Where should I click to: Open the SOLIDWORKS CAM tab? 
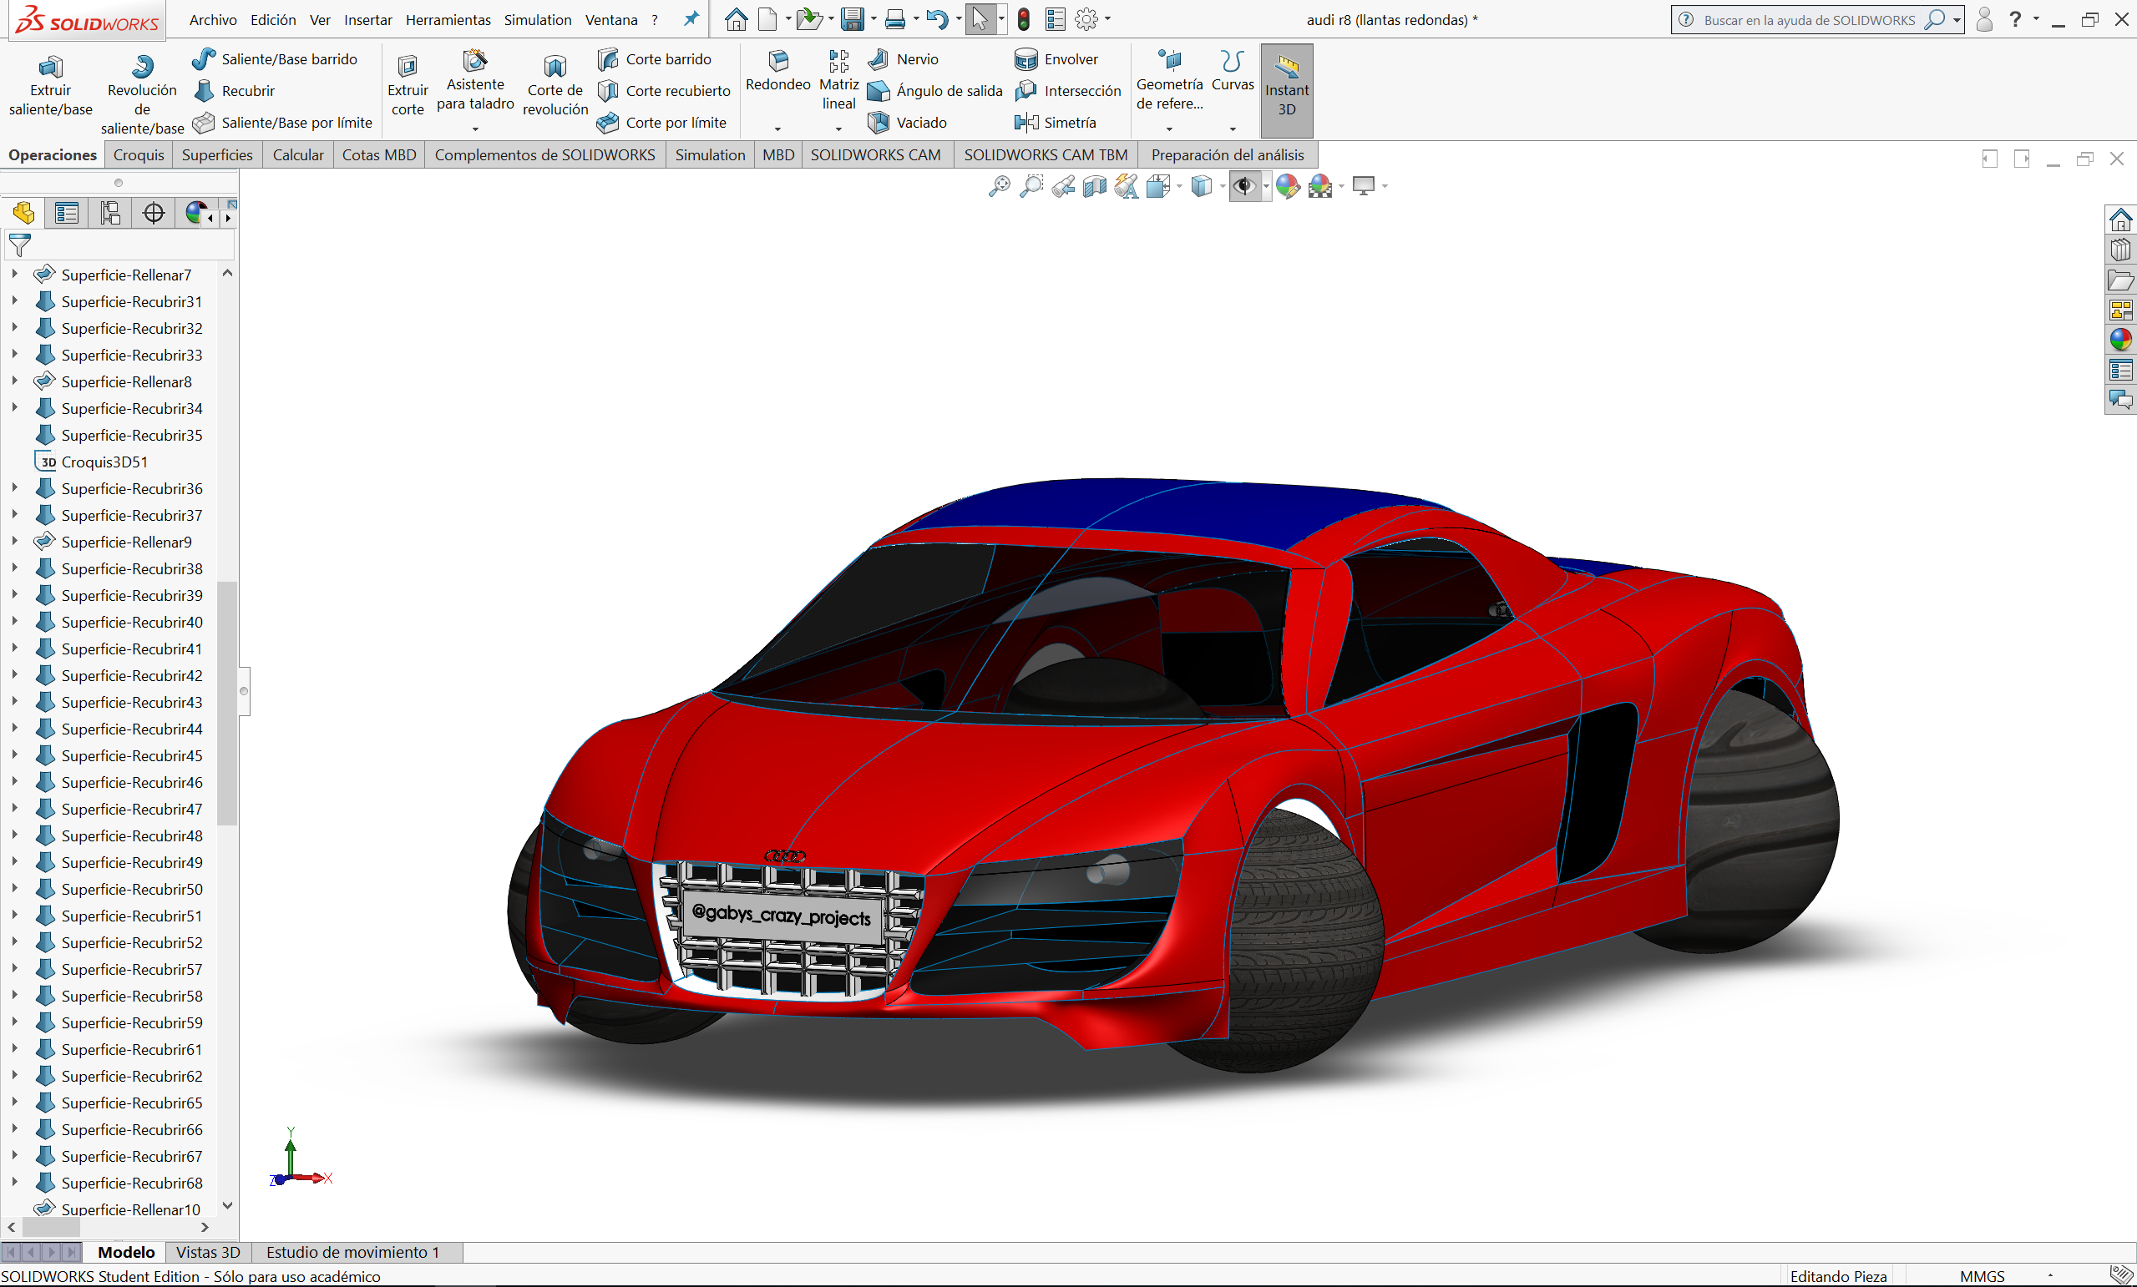tap(875, 155)
